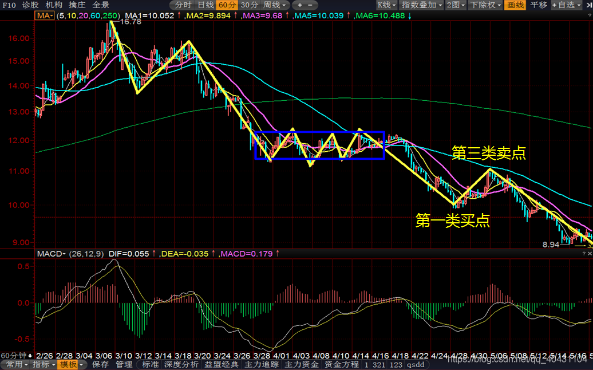Expand the 周线 period dropdown

pos(275,5)
